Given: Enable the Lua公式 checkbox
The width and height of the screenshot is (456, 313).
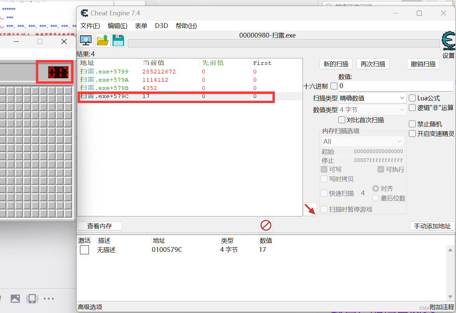Looking at the screenshot, I should point(412,98).
